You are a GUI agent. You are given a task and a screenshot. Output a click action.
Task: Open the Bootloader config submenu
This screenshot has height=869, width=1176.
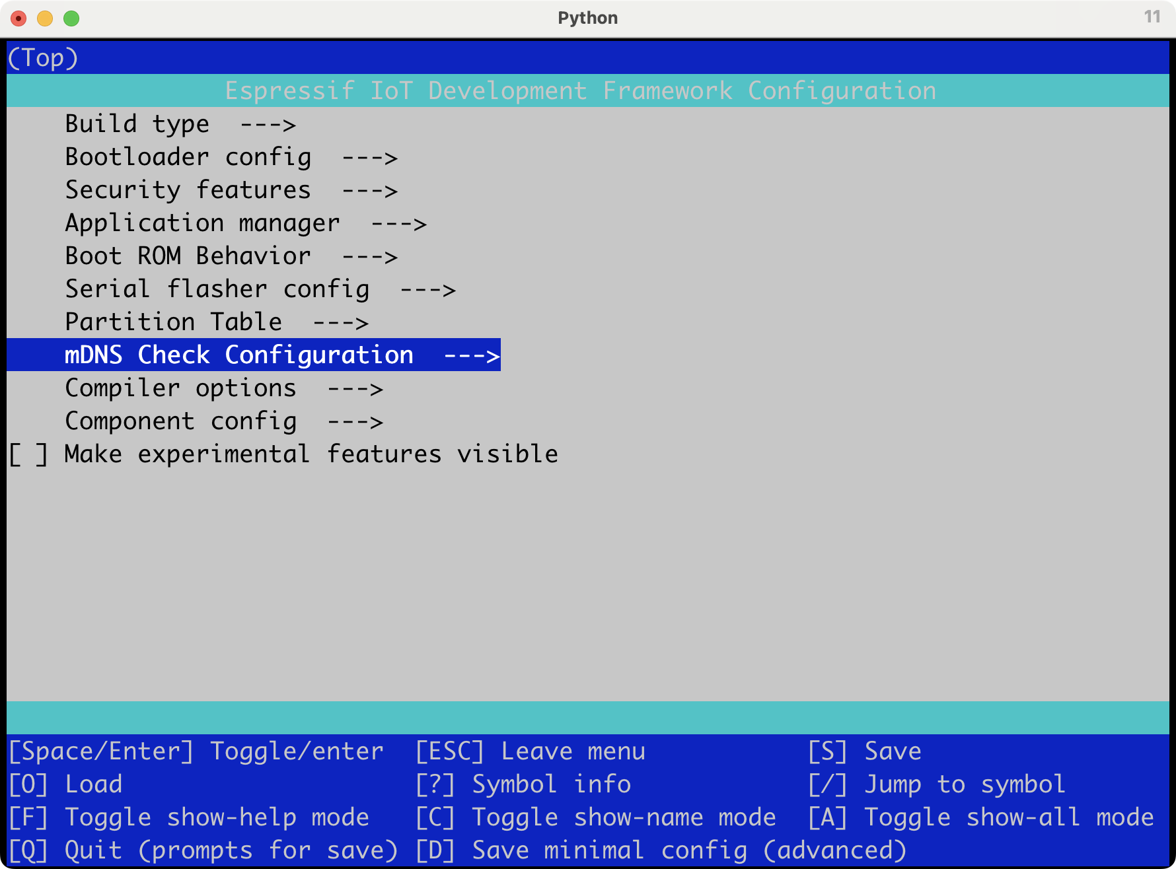click(x=231, y=157)
